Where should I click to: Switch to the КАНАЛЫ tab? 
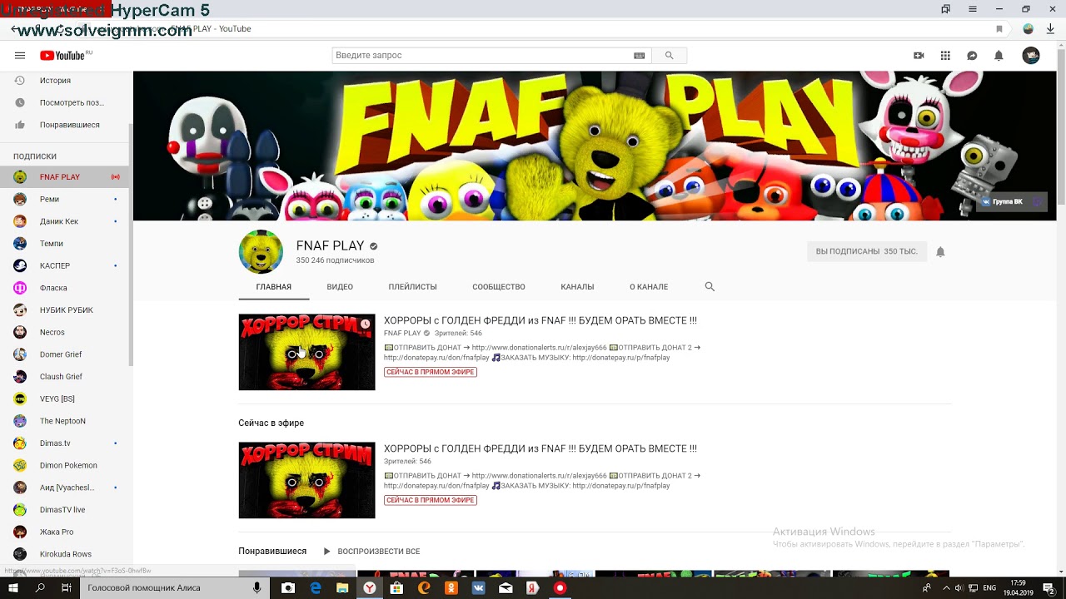tap(577, 287)
